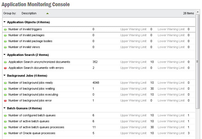The image size is (202, 139).
Task: Collapse the Batch Queues group
Action: coord(5,108)
